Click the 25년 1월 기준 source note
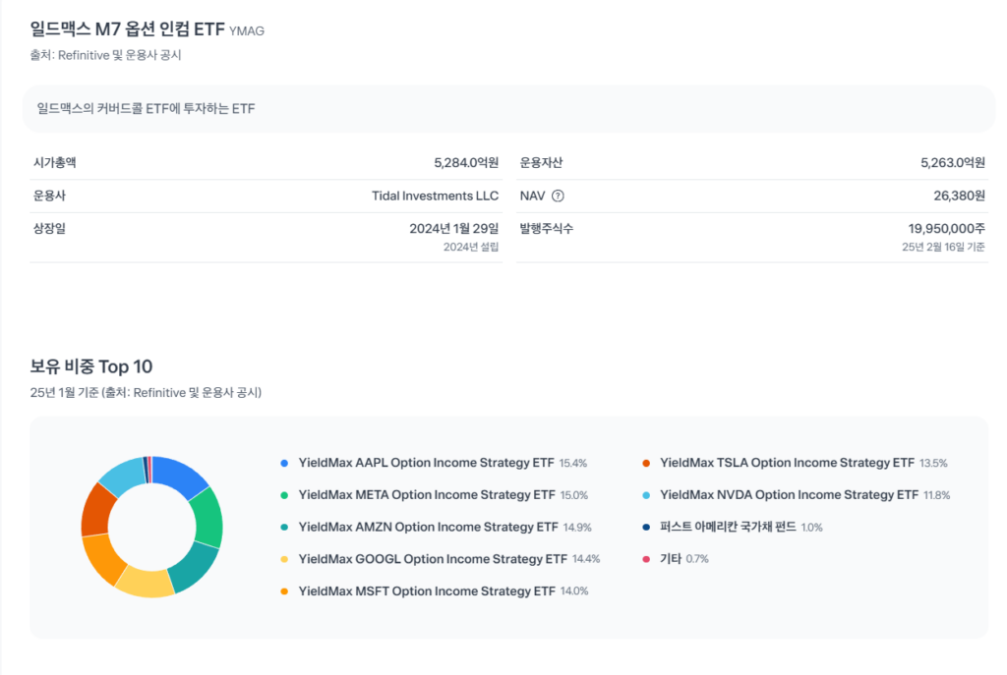1007x675 pixels. pyautogui.click(x=146, y=393)
